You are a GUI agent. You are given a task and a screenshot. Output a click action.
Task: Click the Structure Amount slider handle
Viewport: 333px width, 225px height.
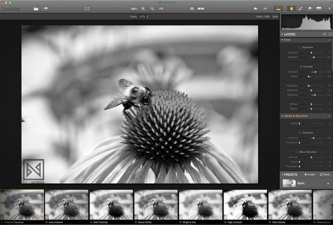(x=313, y=138)
